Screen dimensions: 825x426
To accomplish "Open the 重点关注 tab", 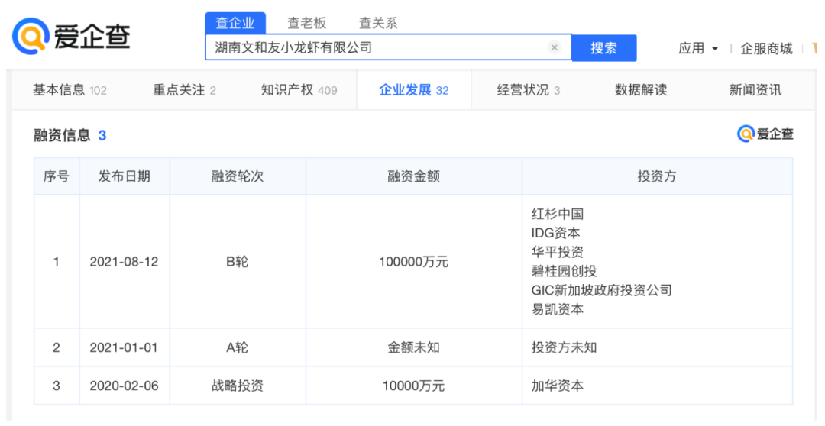I will coord(184,90).
